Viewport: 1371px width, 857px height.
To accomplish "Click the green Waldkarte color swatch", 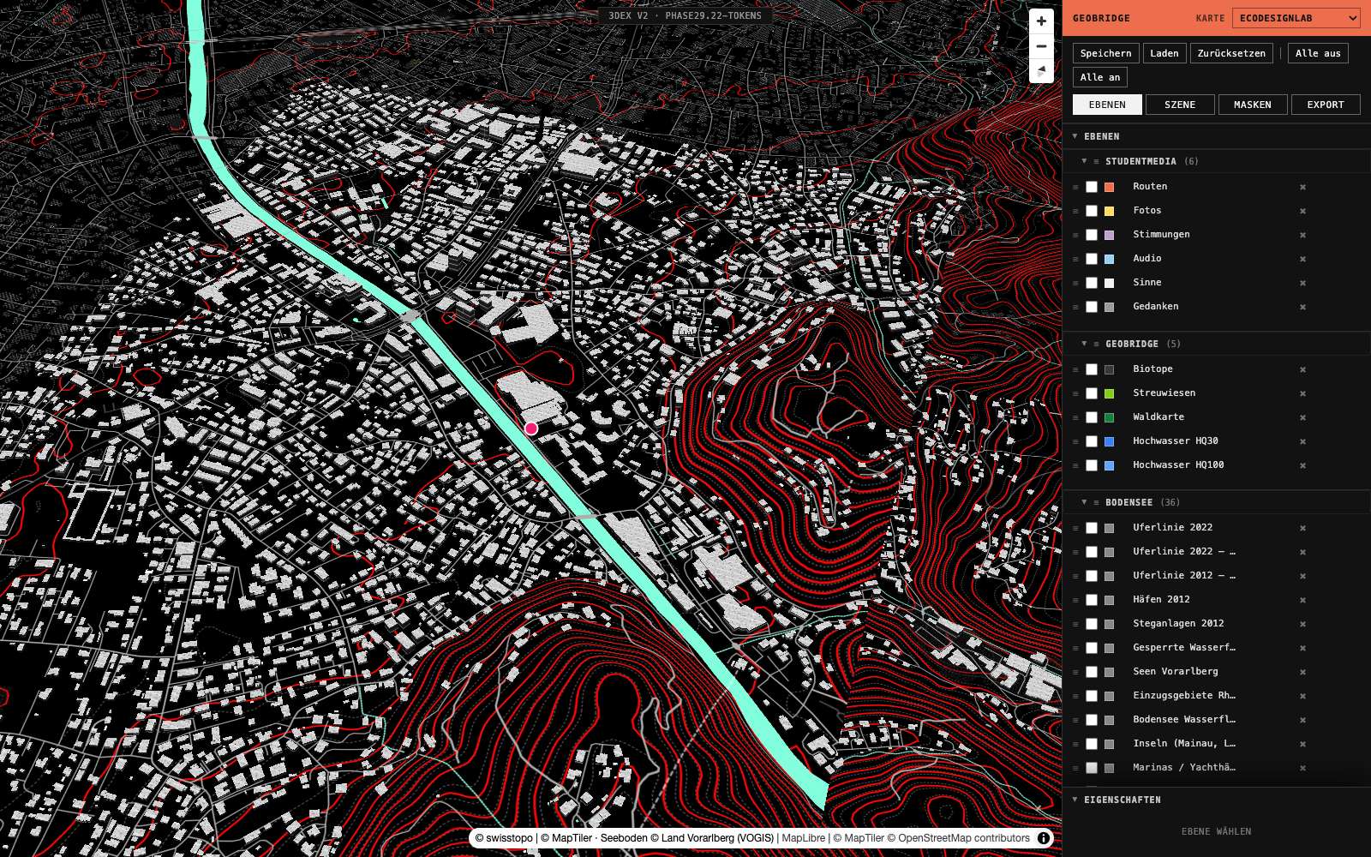I will 1109,417.
